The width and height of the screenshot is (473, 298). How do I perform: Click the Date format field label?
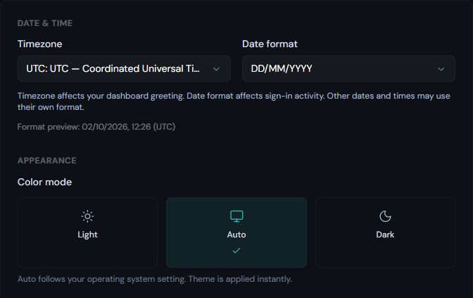[270, 44]
